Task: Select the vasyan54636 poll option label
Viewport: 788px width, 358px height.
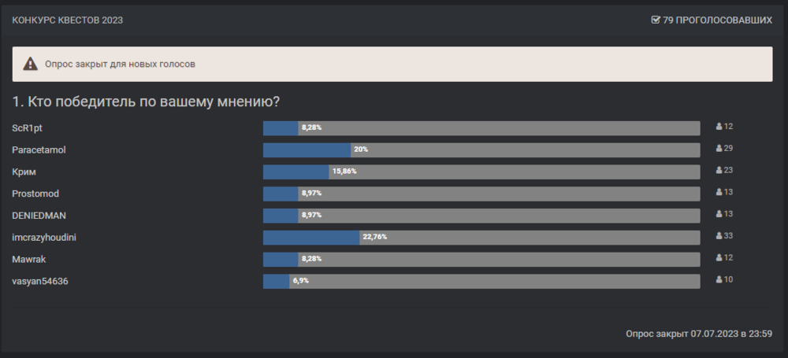Action: [39, 281]
